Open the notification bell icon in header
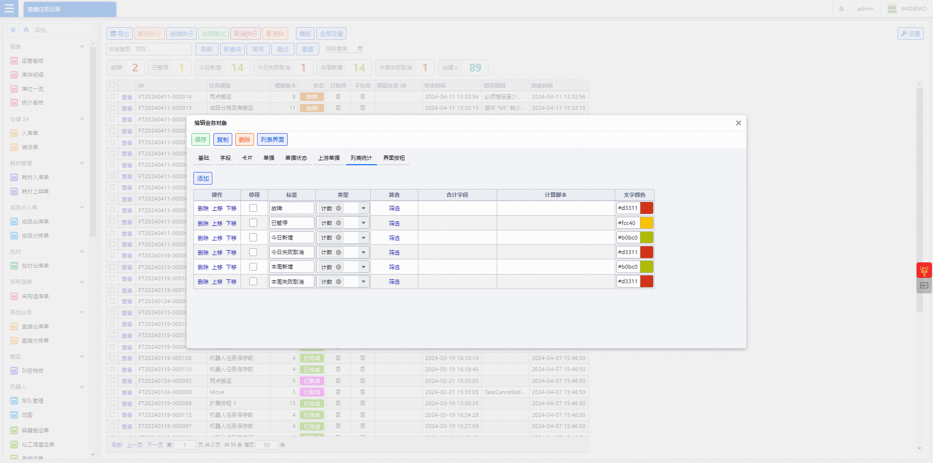Viewport: 933px width, 463px height. 841,9
